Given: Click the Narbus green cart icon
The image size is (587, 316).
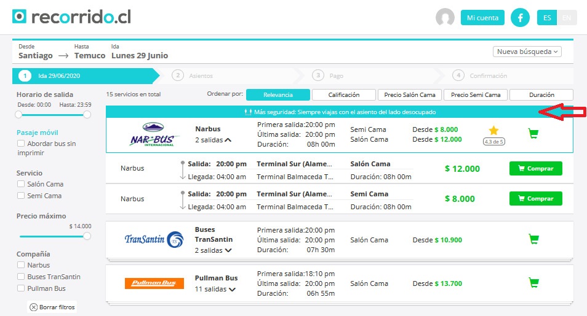Looking at the screenshot, I should 533,133.
